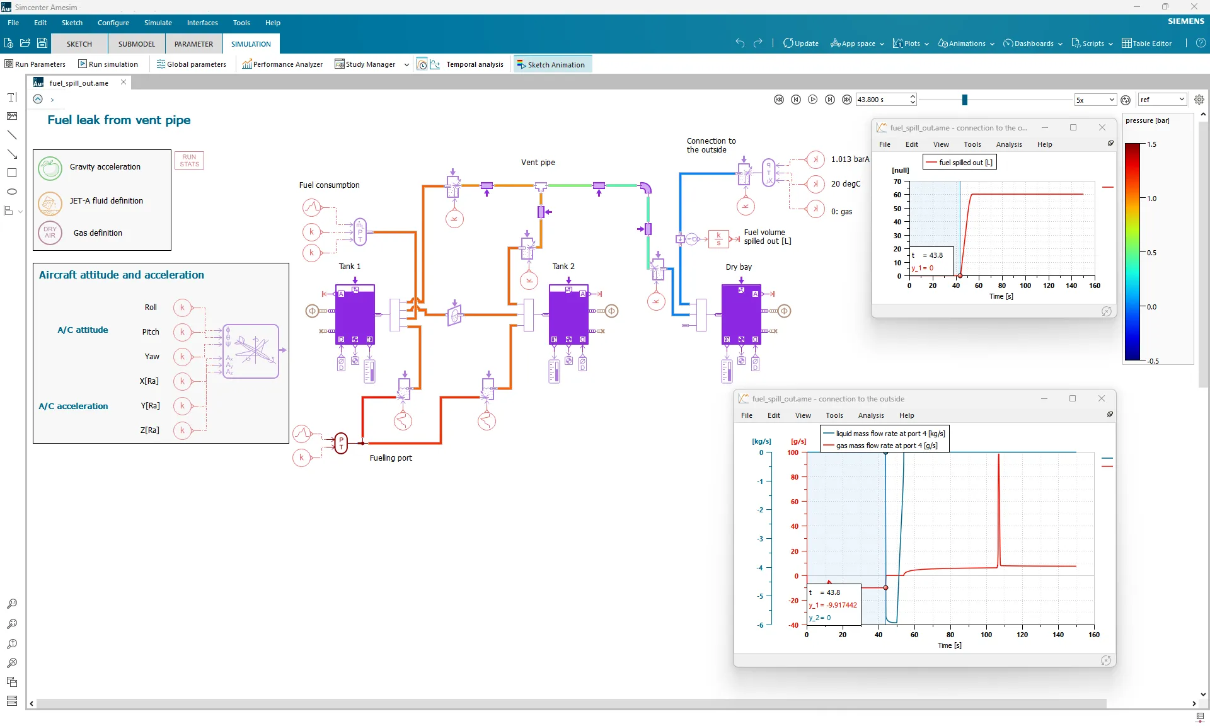This screenshot has width=1210, height=726.
Task: Click the Save file icon
Action: (x=42, y=43)
